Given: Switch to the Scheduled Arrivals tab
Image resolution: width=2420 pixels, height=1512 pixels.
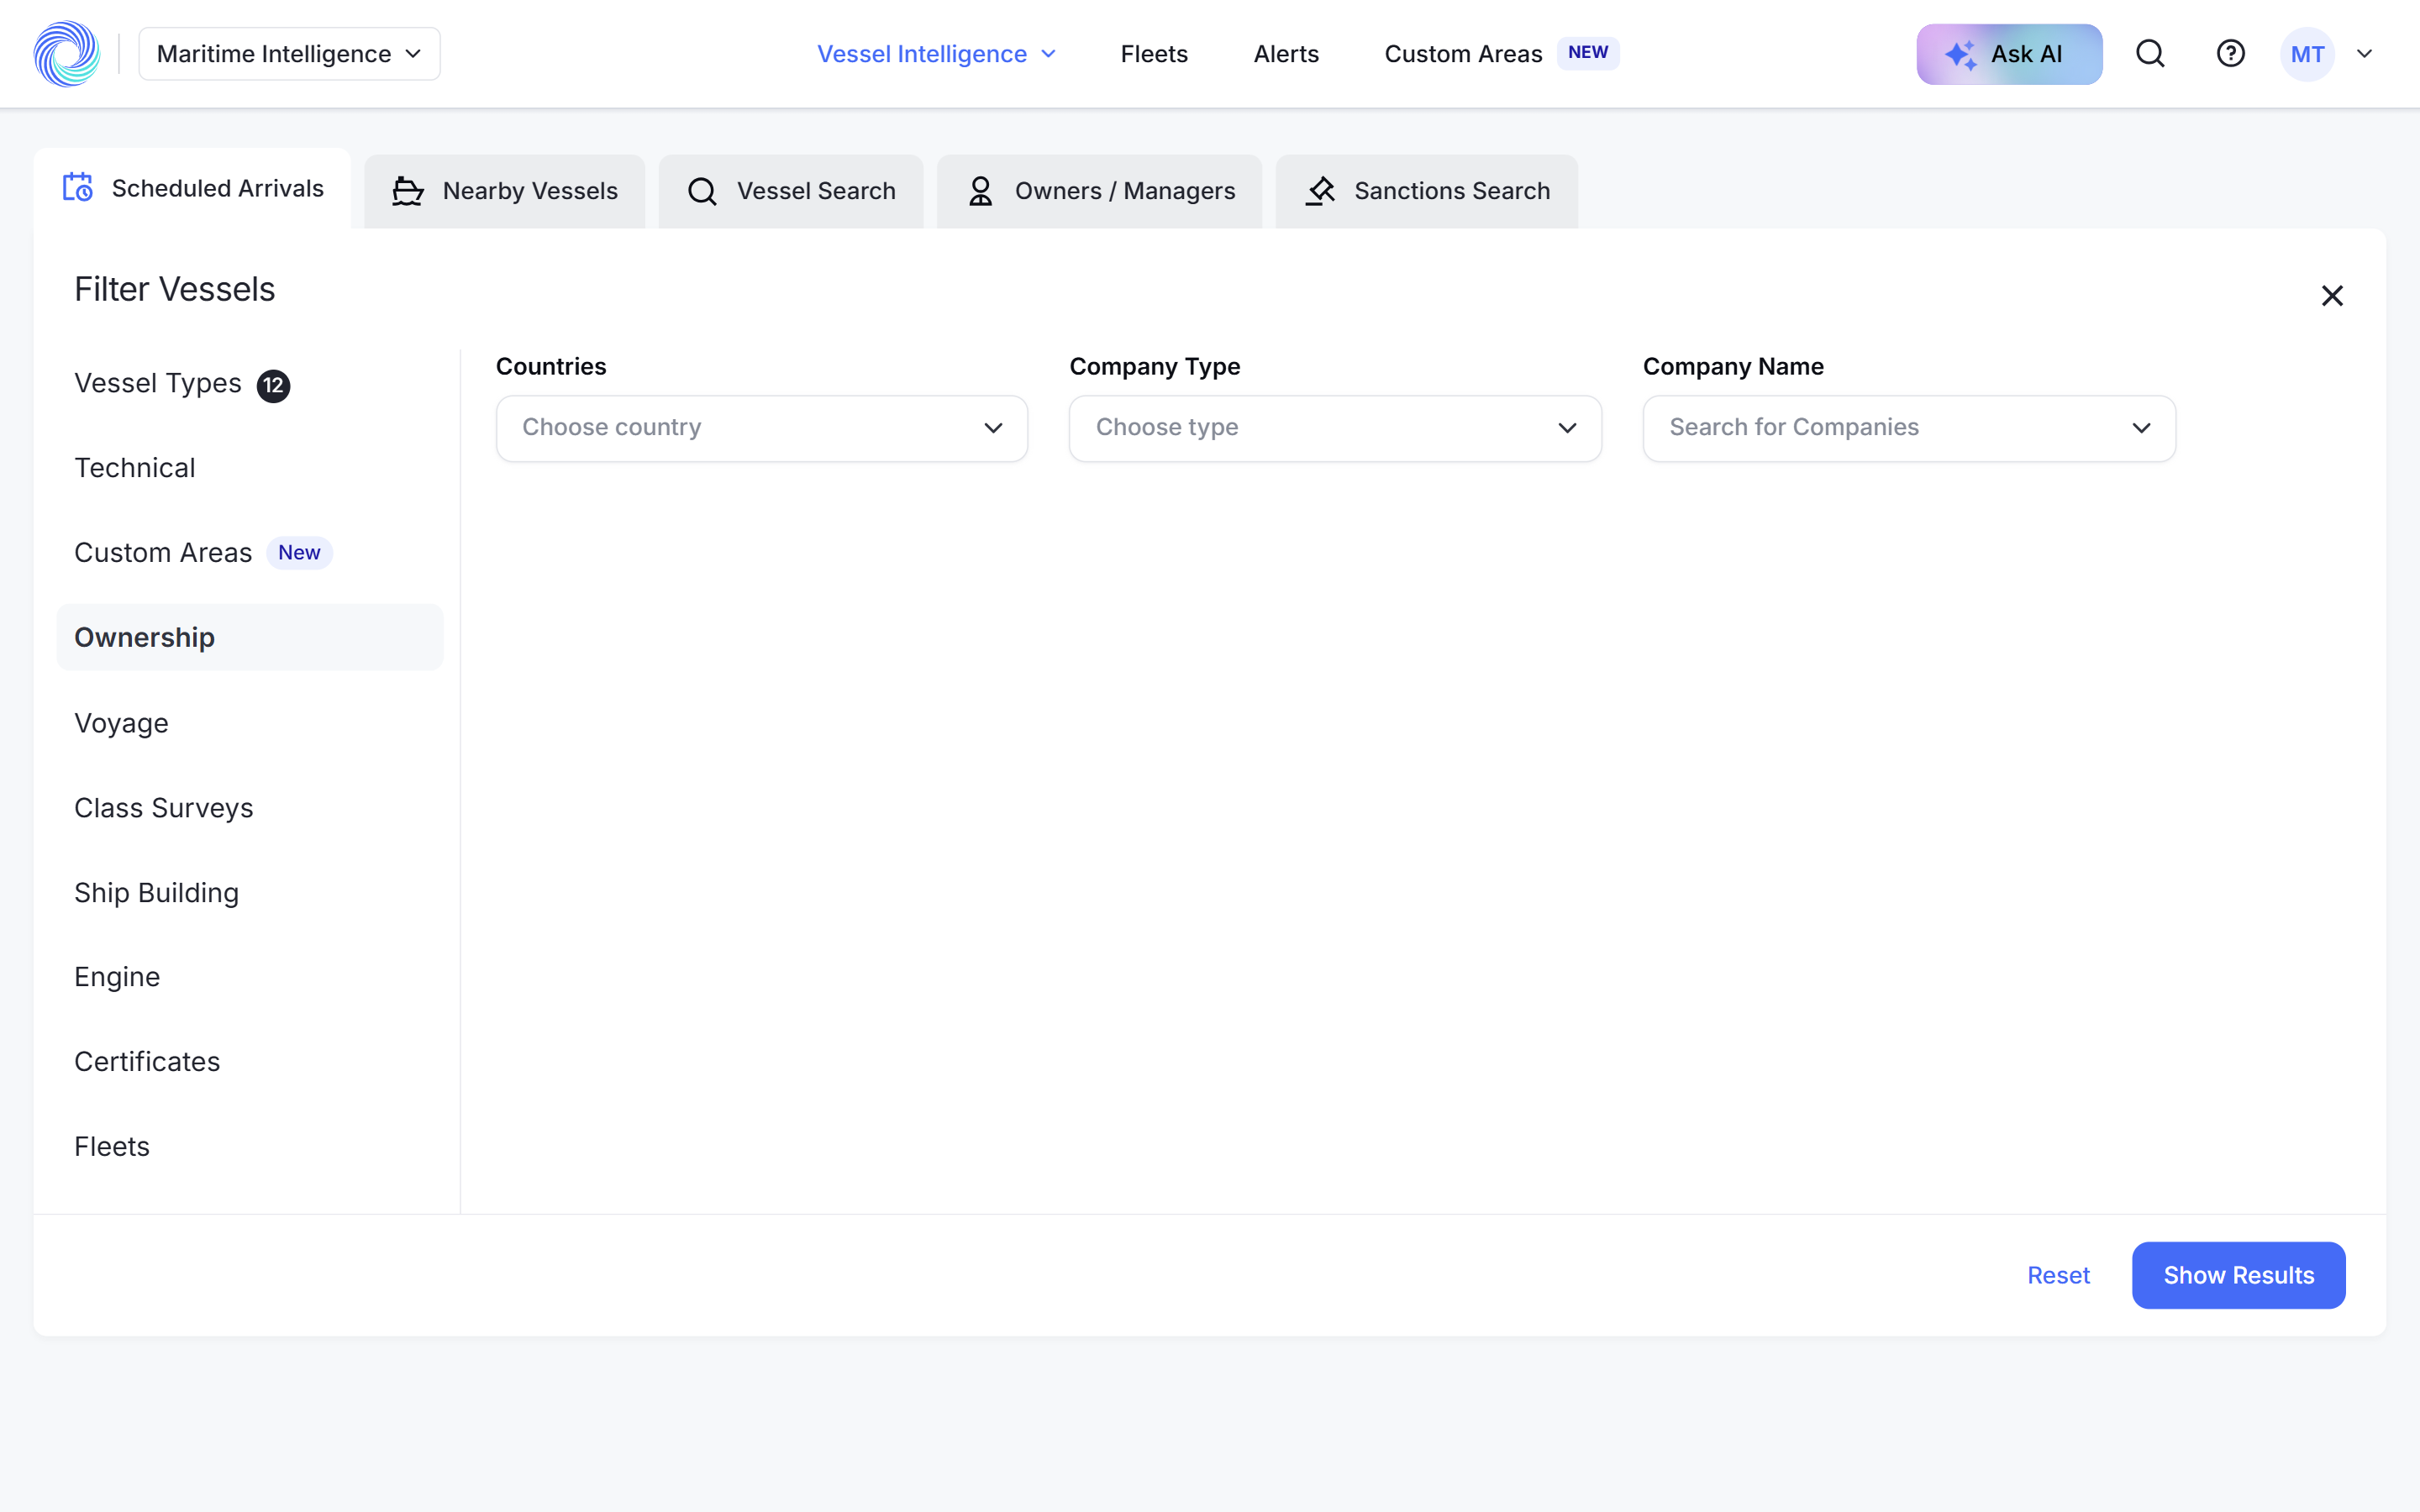Looking at the screenshot, I should coord(193,188).
